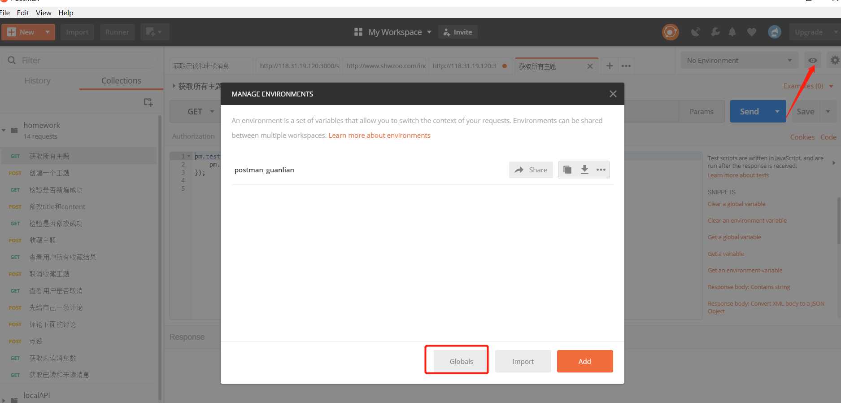This screenshot has width=841, height=403.
Task: Open the Code link
Action: 828,137
